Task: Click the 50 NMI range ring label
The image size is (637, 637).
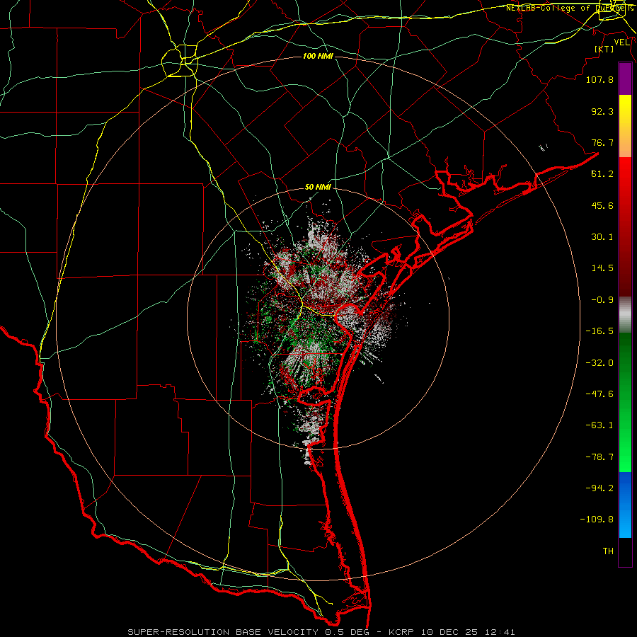Action: 318,187
